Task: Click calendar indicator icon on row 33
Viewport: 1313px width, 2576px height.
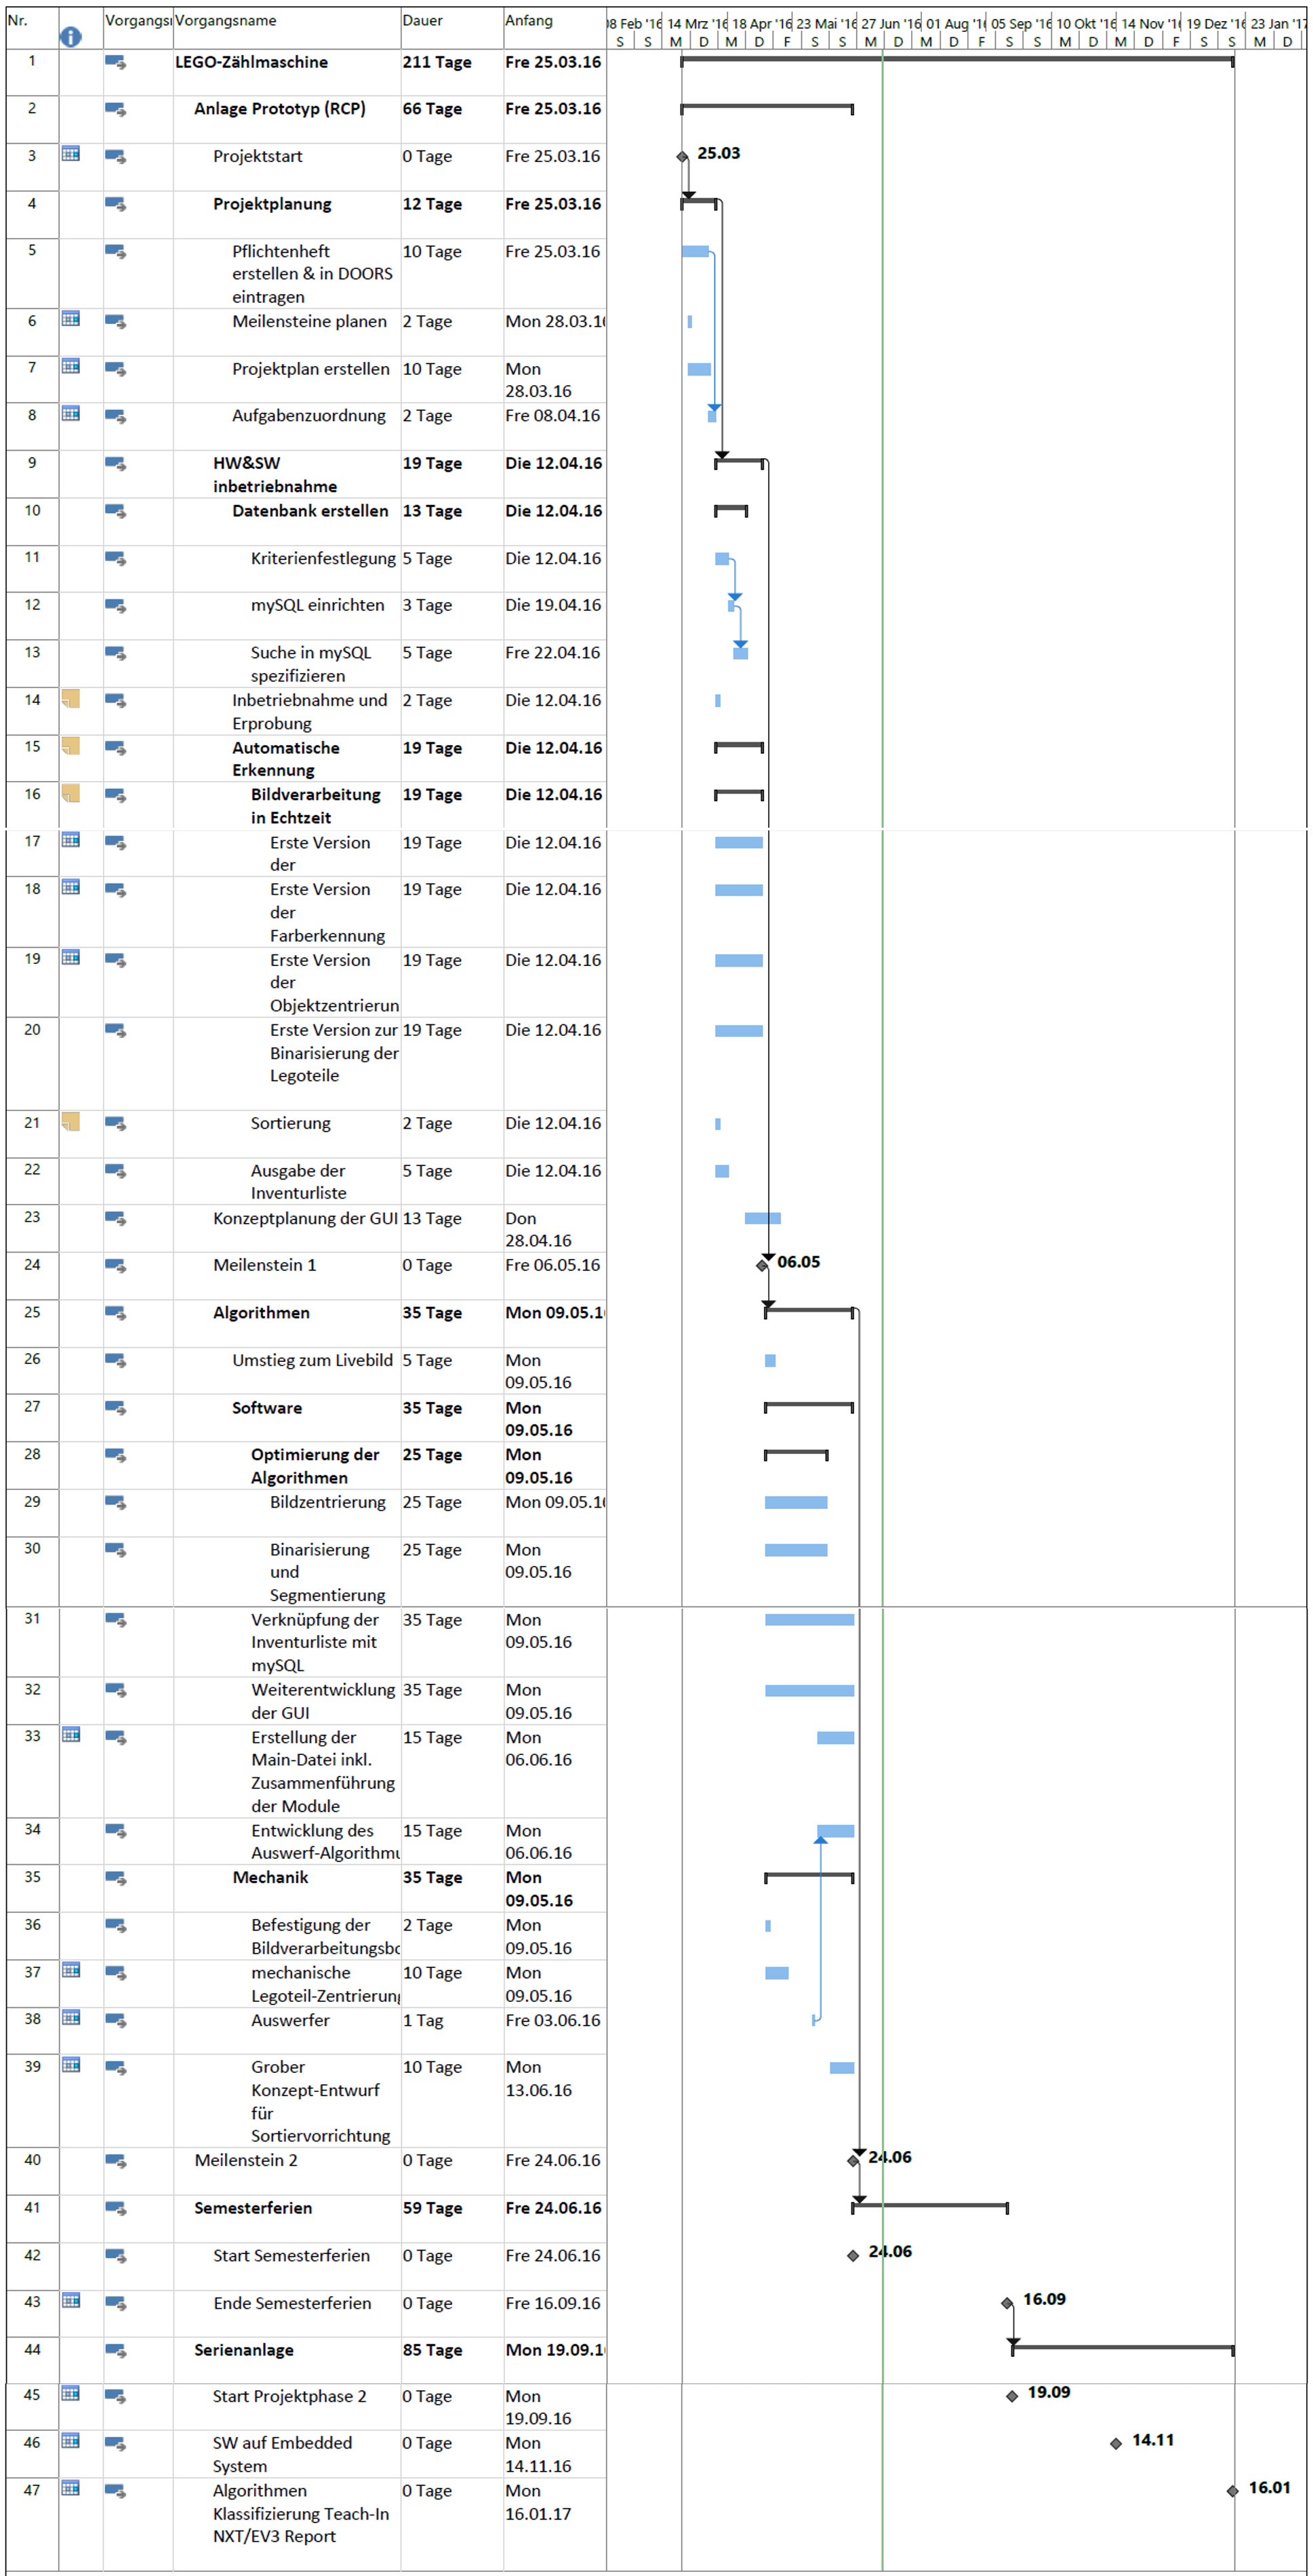Action: (x=70, y=1735)
